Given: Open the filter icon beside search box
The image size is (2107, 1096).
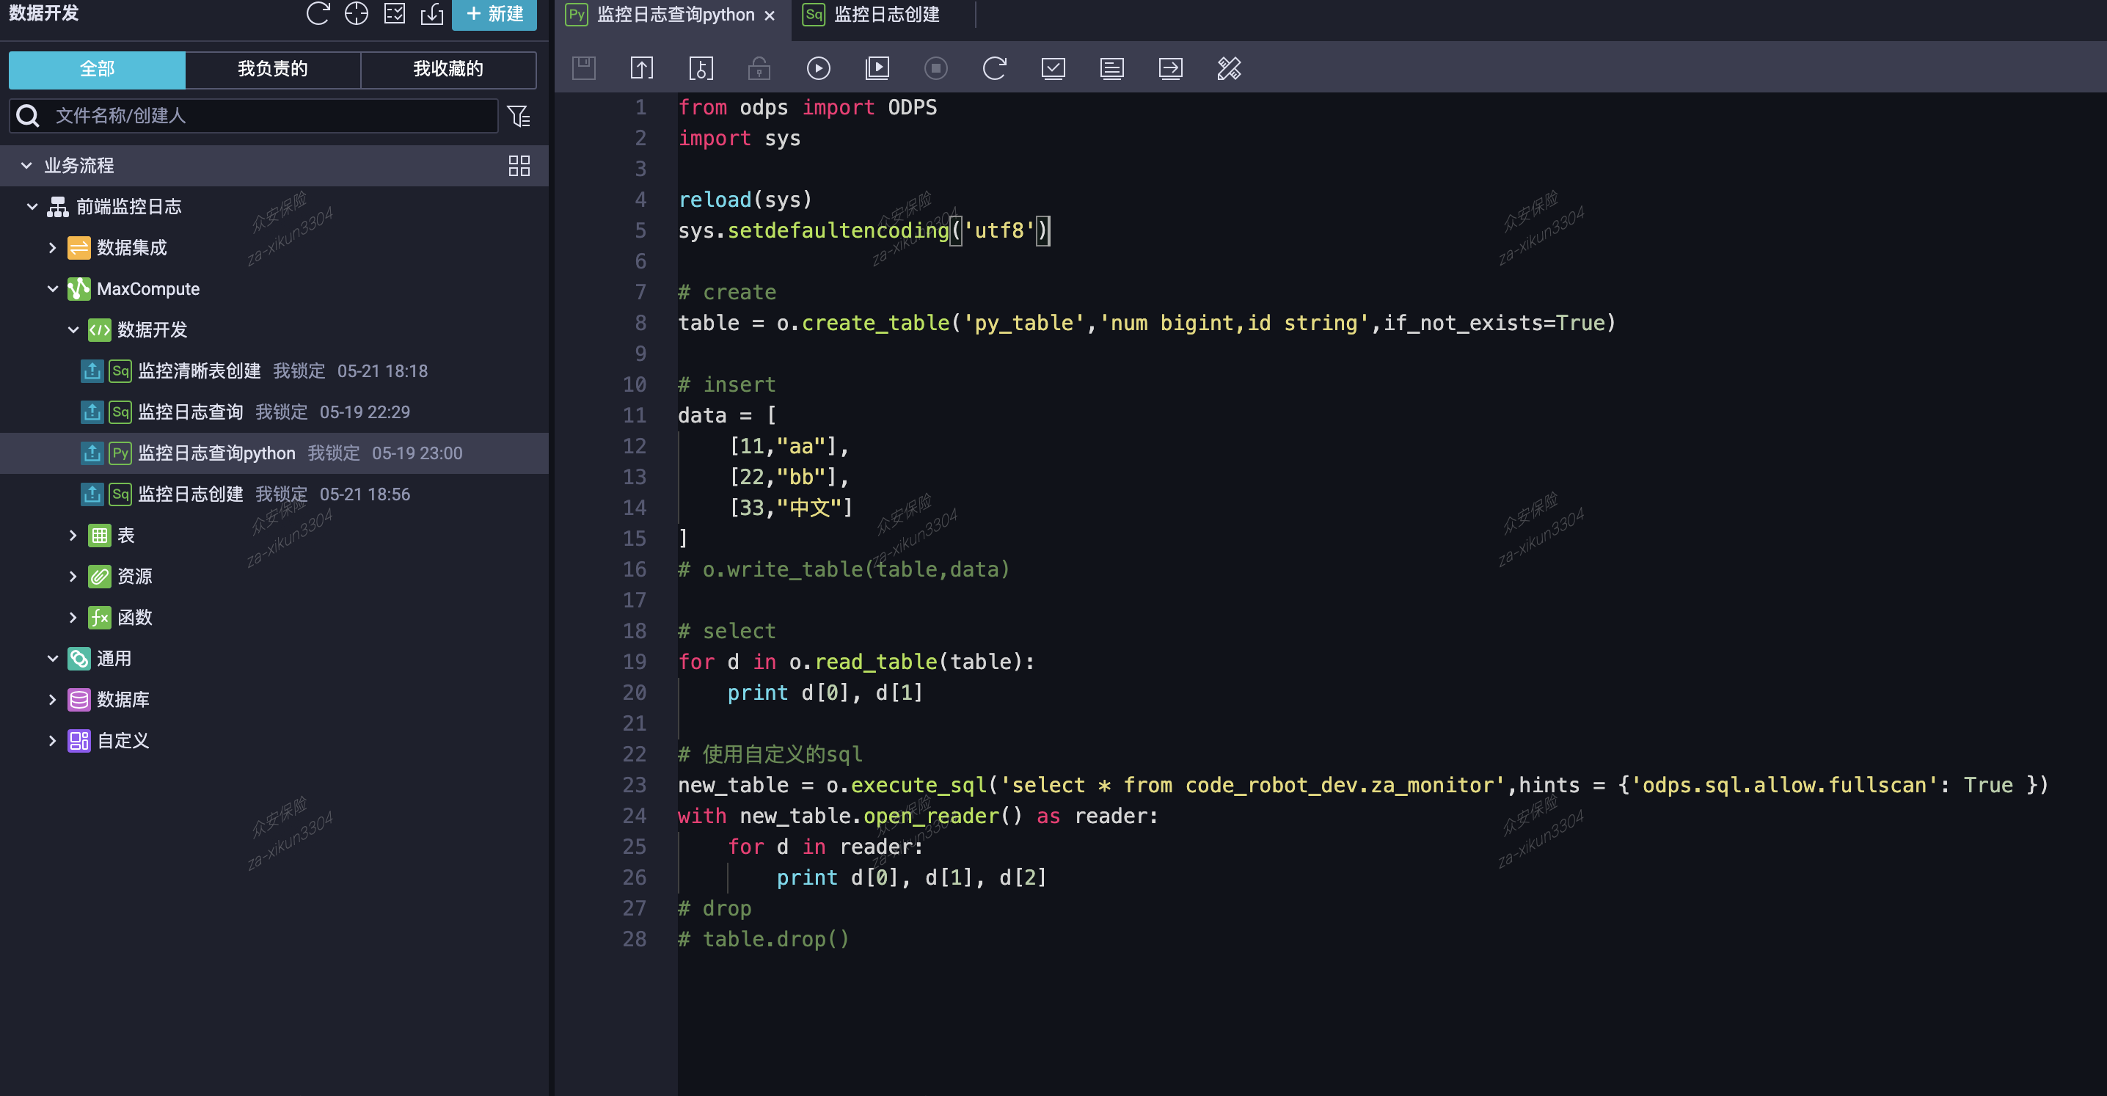Looking at the screenshot, I should (519, 116).
